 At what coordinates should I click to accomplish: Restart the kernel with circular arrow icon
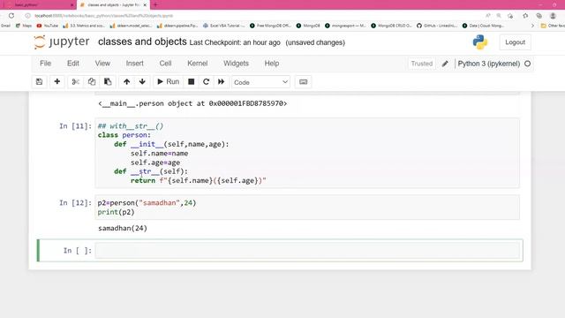[206, 82]
